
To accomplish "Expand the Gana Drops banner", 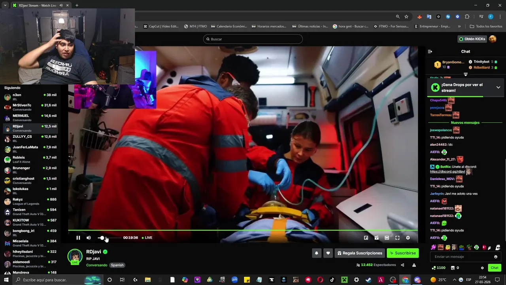I will click(x=498, y=87).
